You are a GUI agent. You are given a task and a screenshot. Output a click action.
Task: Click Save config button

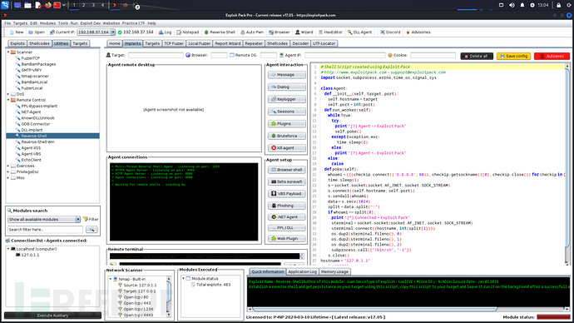pos(513,56)
